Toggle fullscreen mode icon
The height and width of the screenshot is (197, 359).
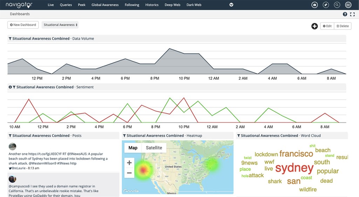coord(352,14)
